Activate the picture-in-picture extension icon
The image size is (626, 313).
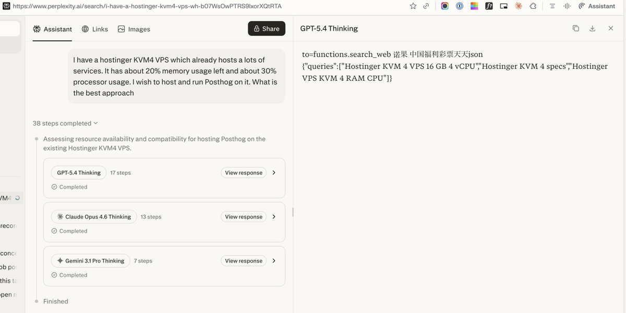pos(503,6)
